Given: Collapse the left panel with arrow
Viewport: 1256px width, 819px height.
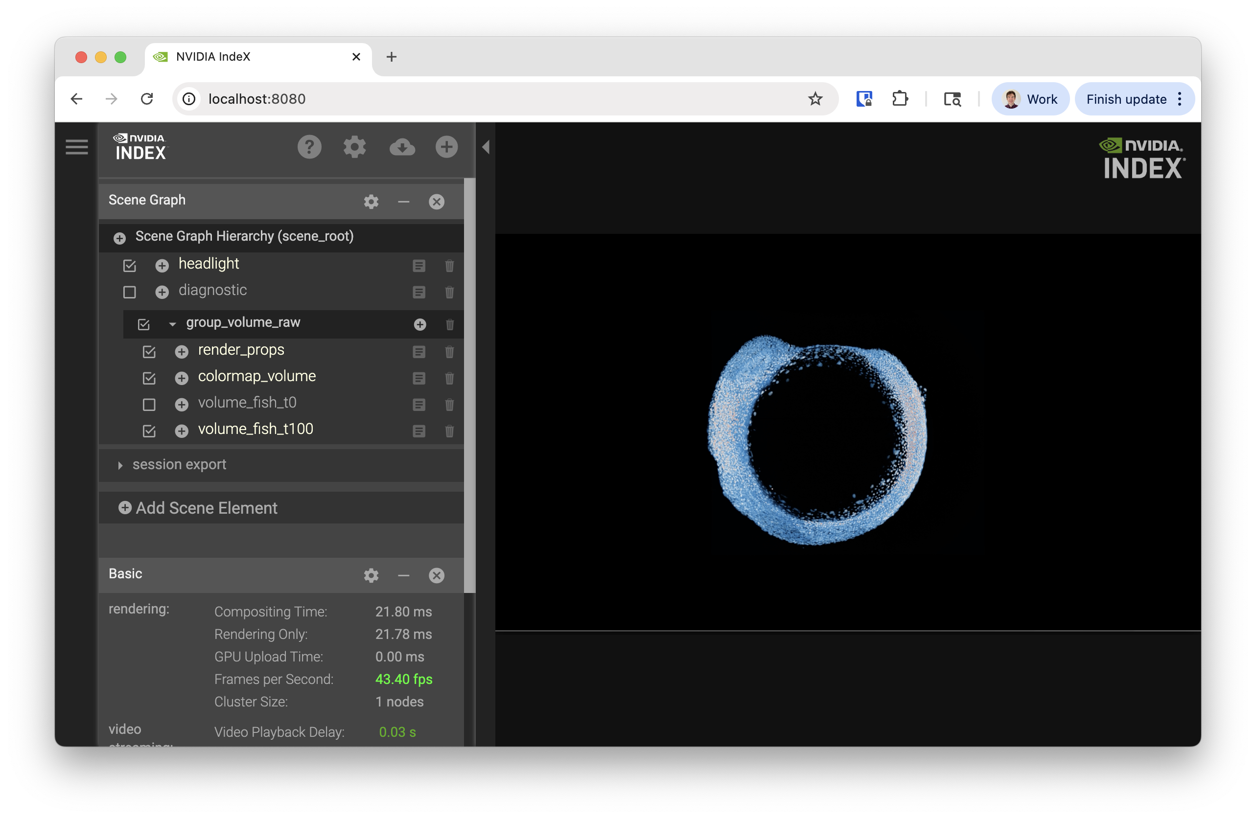Looking at the screenshot, I should tap(486, 147).
